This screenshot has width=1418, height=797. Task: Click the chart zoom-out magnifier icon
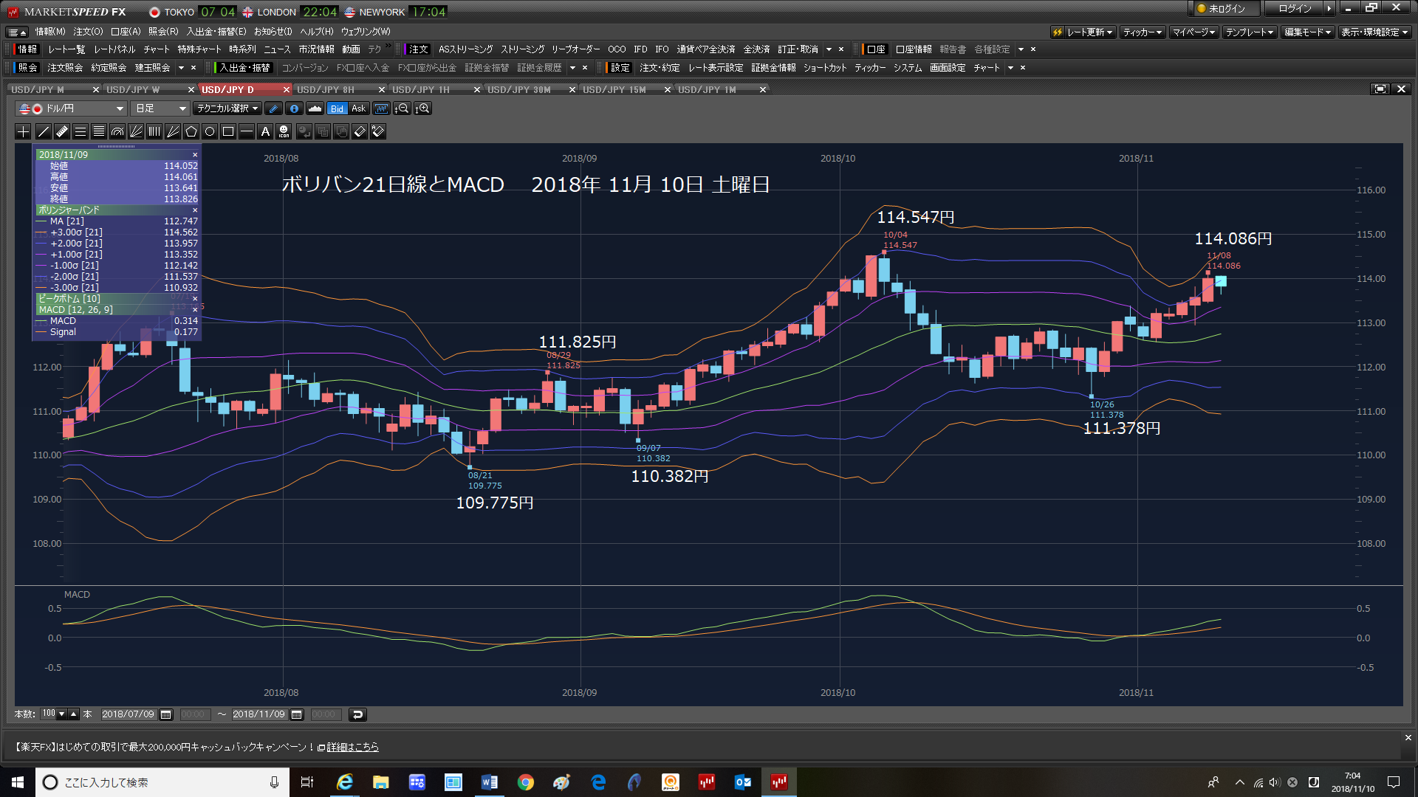click(402, 108)
